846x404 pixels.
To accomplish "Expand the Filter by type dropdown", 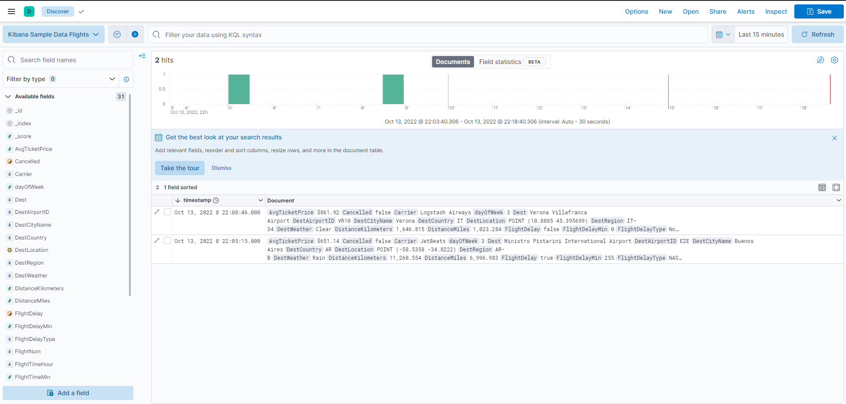I will point(61,79).
